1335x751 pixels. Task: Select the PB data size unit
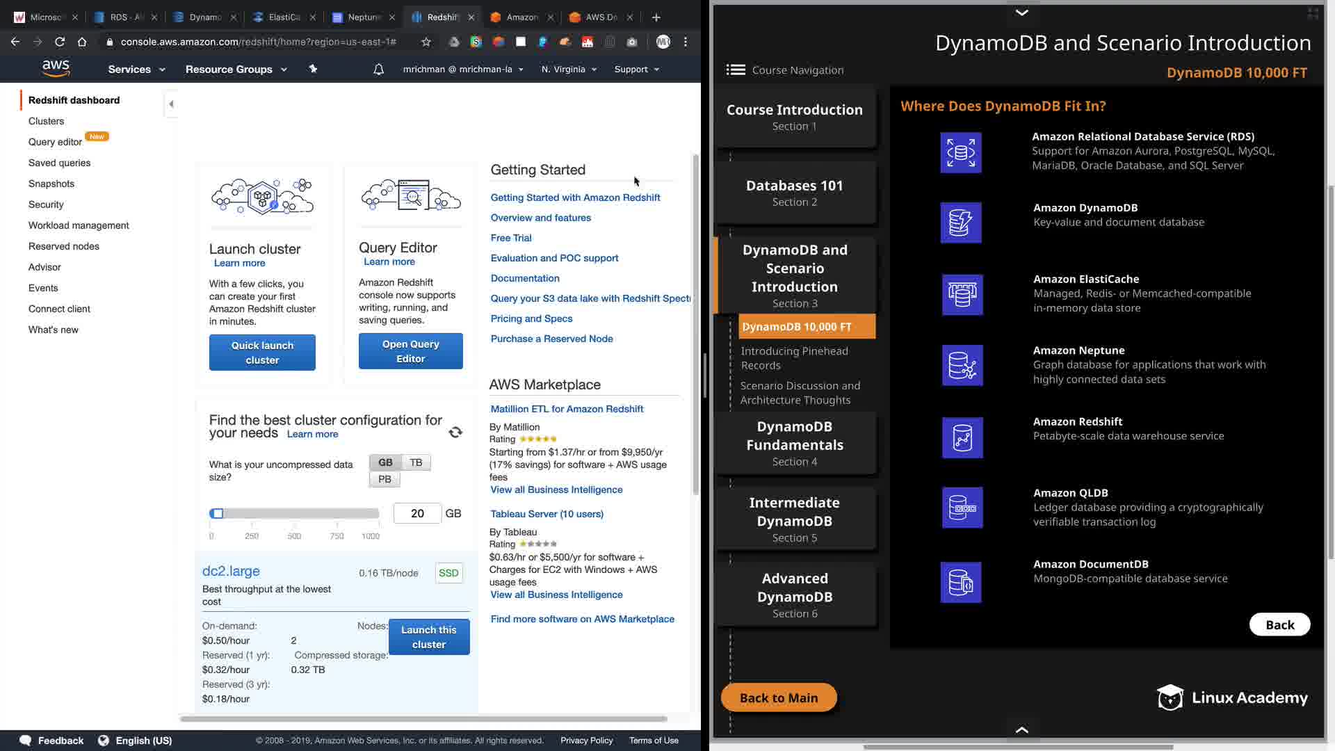pos(385,479)
